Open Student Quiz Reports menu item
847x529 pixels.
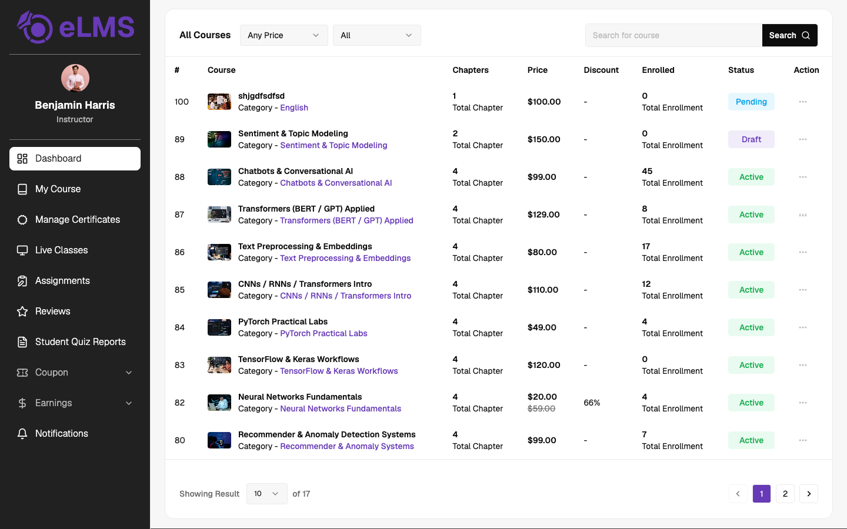tap(75, 342)
